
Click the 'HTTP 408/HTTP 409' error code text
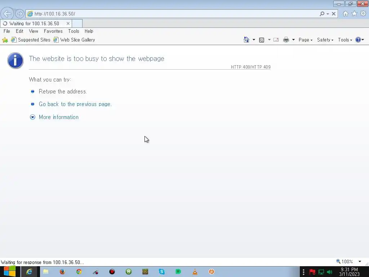coord(251,67)
